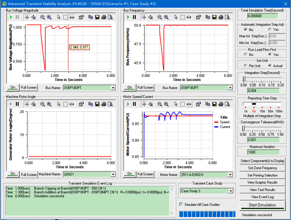The height and width of the screenshot is (220, 291).
Task: Open Transient Case Study dropdown
Action: tap(230, 191)
